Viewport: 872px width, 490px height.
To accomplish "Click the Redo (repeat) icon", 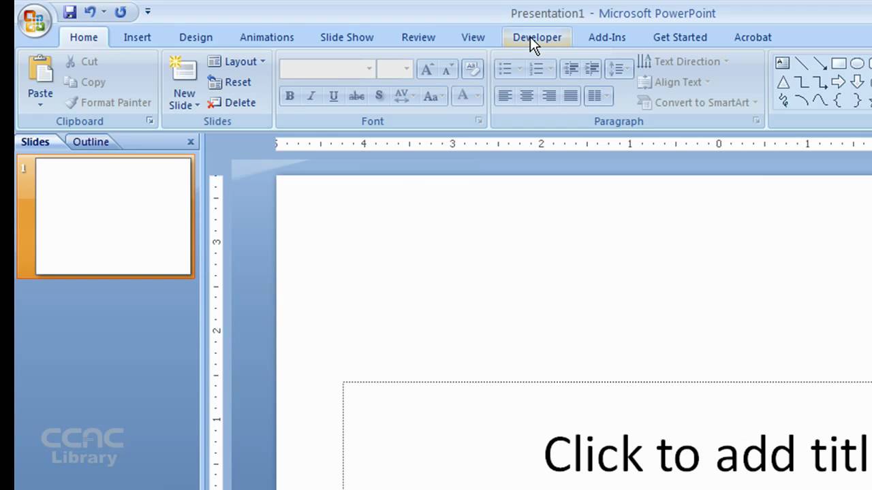I will [x=121, y=12].
